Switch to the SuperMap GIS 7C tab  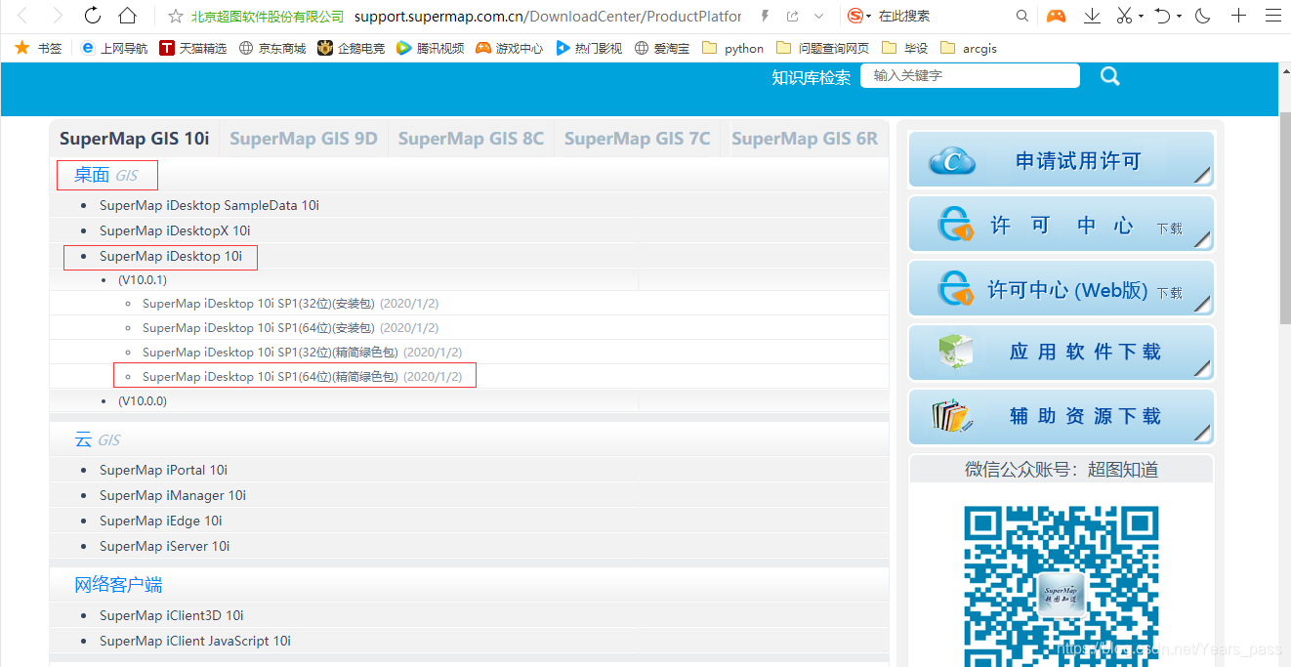(x=638, y=139)
